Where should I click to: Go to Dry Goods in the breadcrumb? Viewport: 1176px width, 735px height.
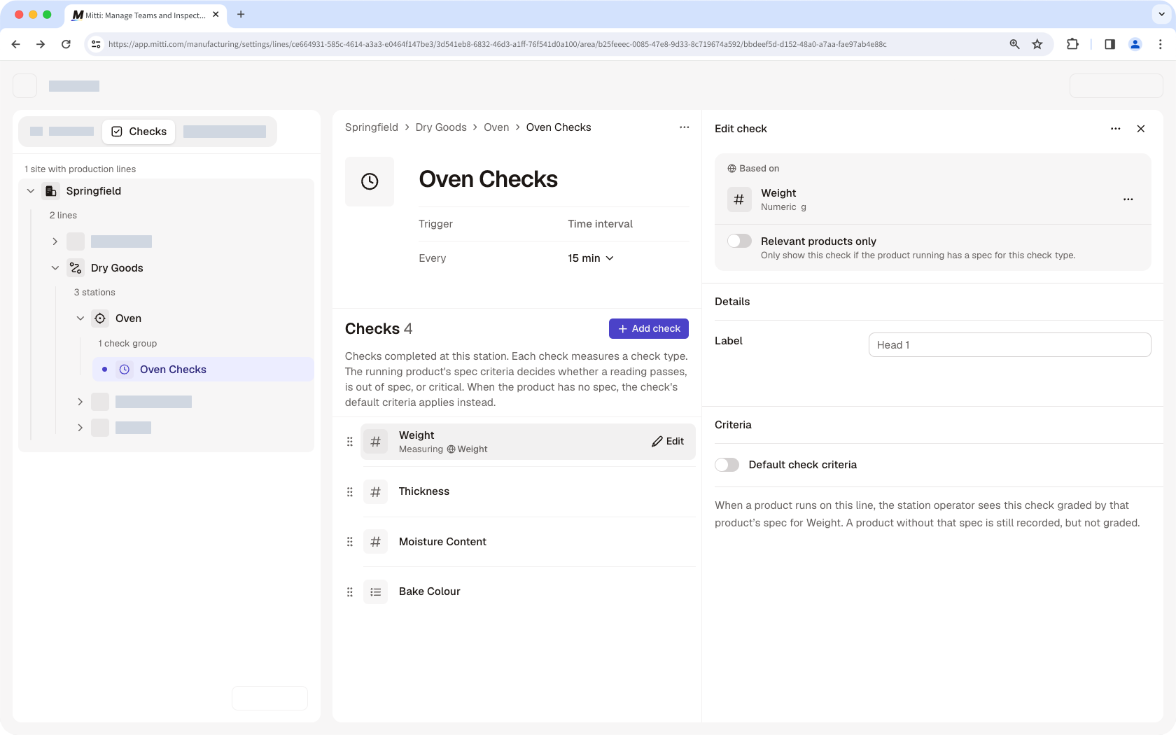click(441, 127)
